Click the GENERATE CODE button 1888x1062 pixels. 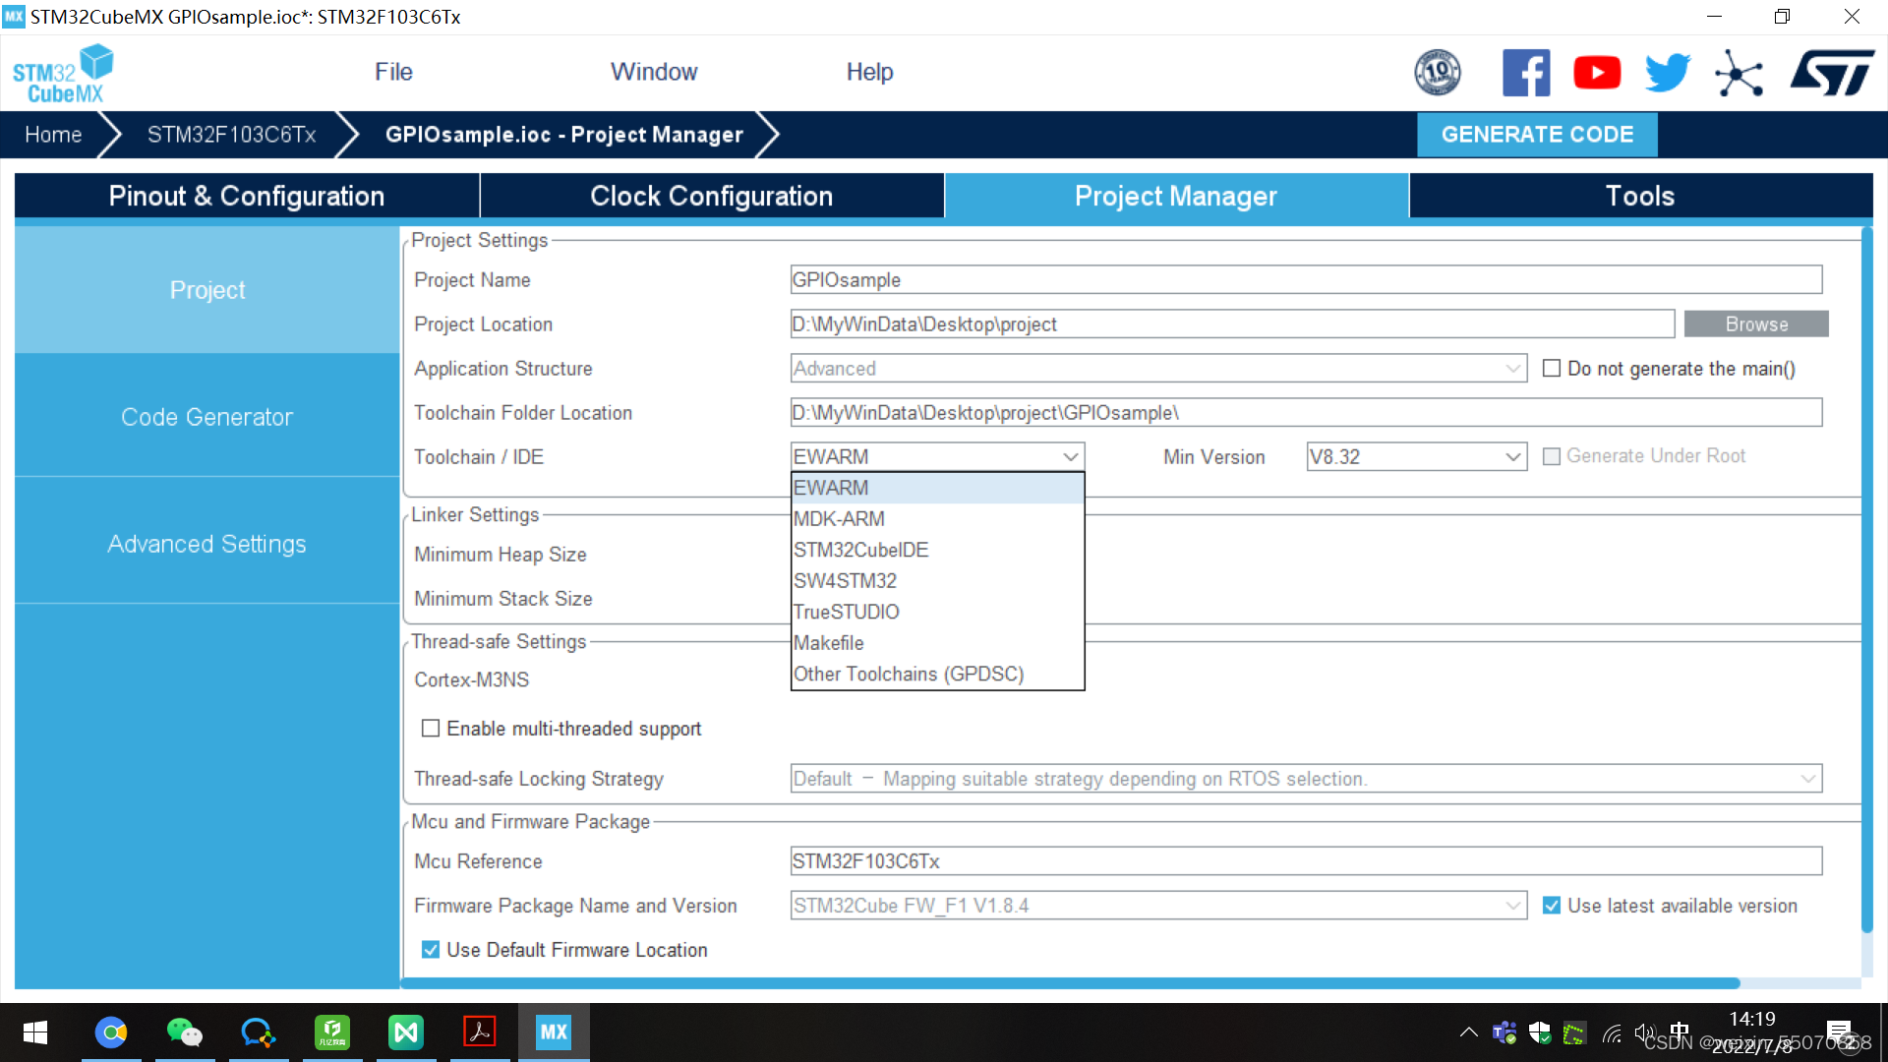(1537, 135)
